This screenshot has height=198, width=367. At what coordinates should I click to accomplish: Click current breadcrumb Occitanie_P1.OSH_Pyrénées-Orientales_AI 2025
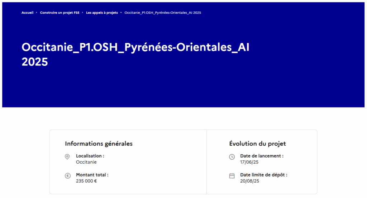[163, 13]
